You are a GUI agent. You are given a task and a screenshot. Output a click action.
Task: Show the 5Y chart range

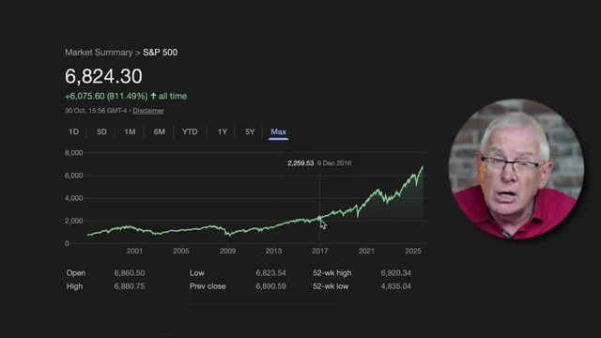coord(250,131)
